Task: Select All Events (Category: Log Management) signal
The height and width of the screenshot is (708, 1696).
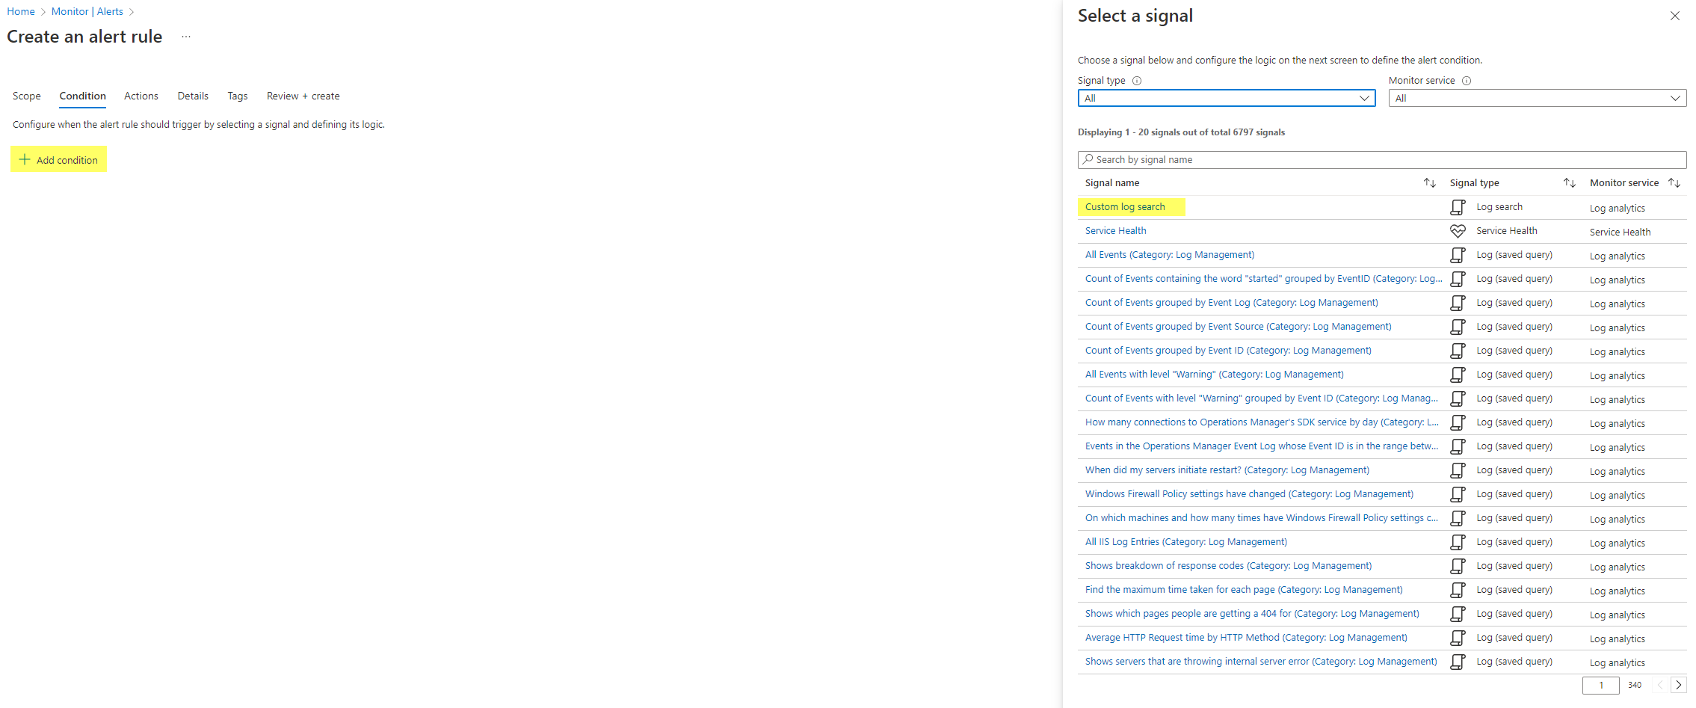Action: (x=1170, y=255)
